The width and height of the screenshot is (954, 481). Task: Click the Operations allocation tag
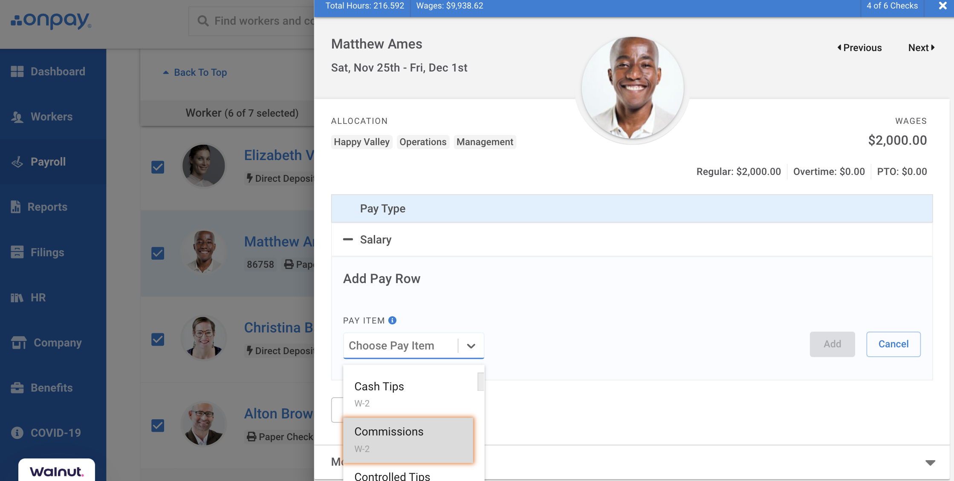(x=423, y=142)
